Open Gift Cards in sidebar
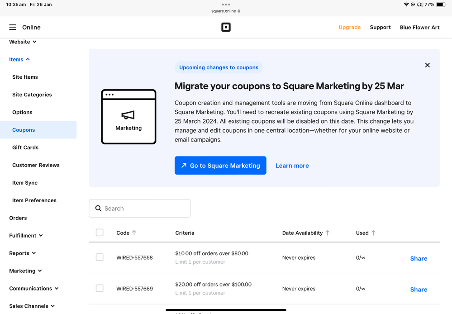452x314 pixels. coord(25,147)
